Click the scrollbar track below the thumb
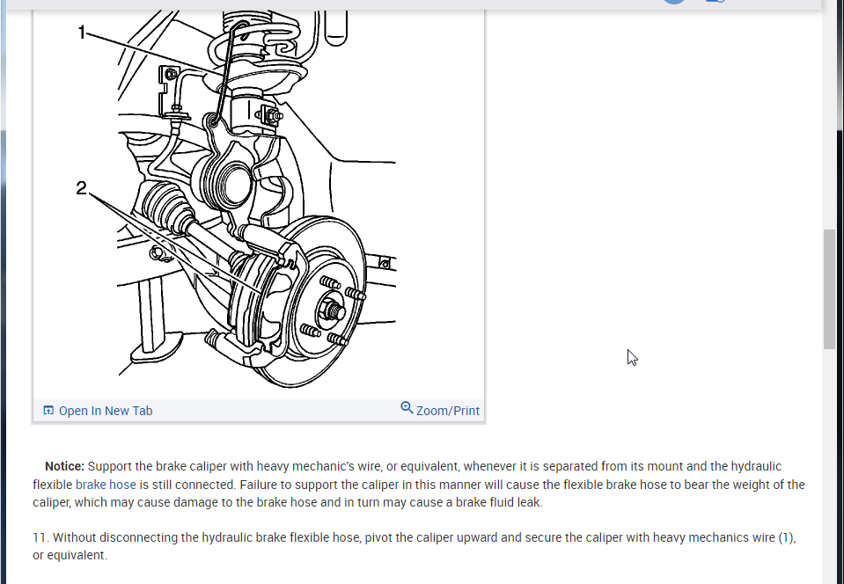The image size is (844, 584). click(829, 465)
